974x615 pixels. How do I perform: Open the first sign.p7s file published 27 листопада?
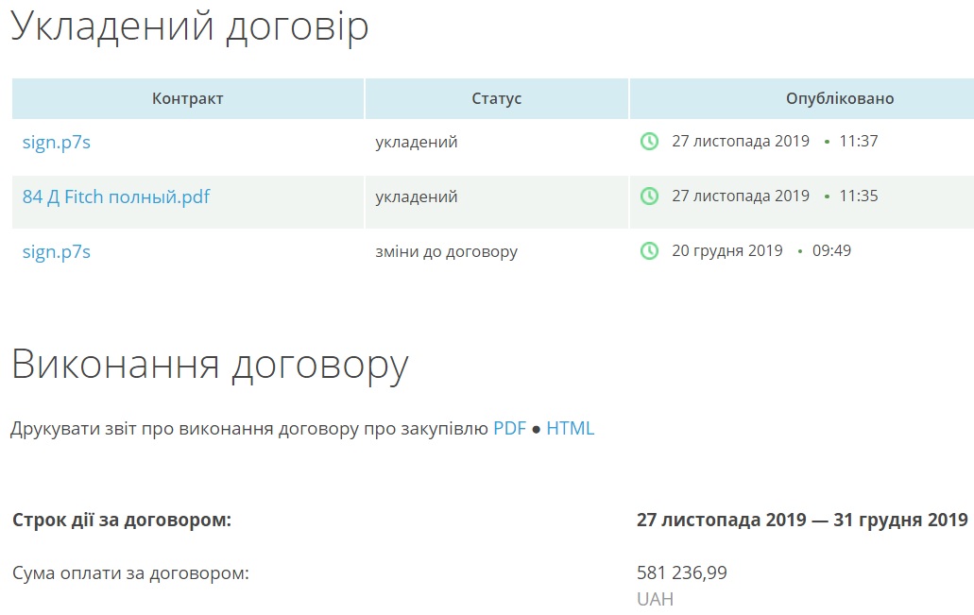pyautogui.click(x=57, y=143)
